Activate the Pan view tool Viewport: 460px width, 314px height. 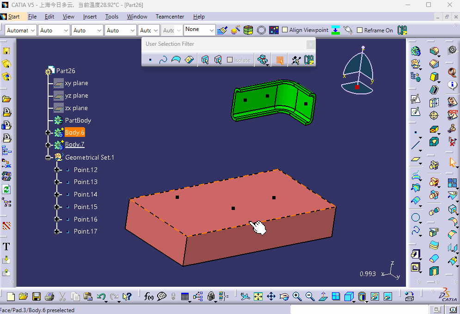tap(271, 297)
